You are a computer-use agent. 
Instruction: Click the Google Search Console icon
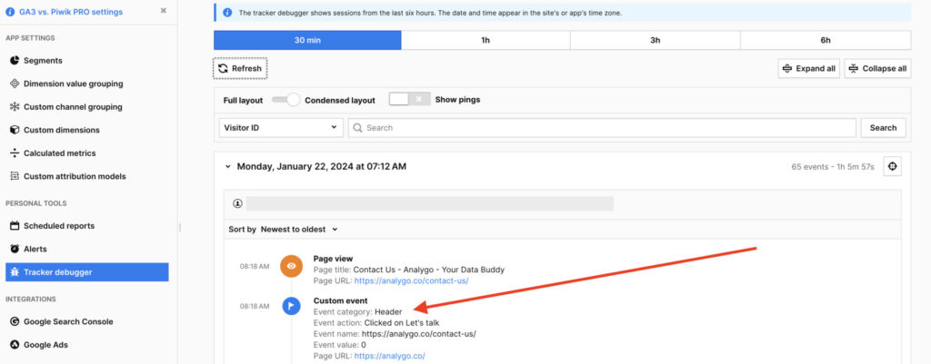pyautogui.click(x=15, y=321)
